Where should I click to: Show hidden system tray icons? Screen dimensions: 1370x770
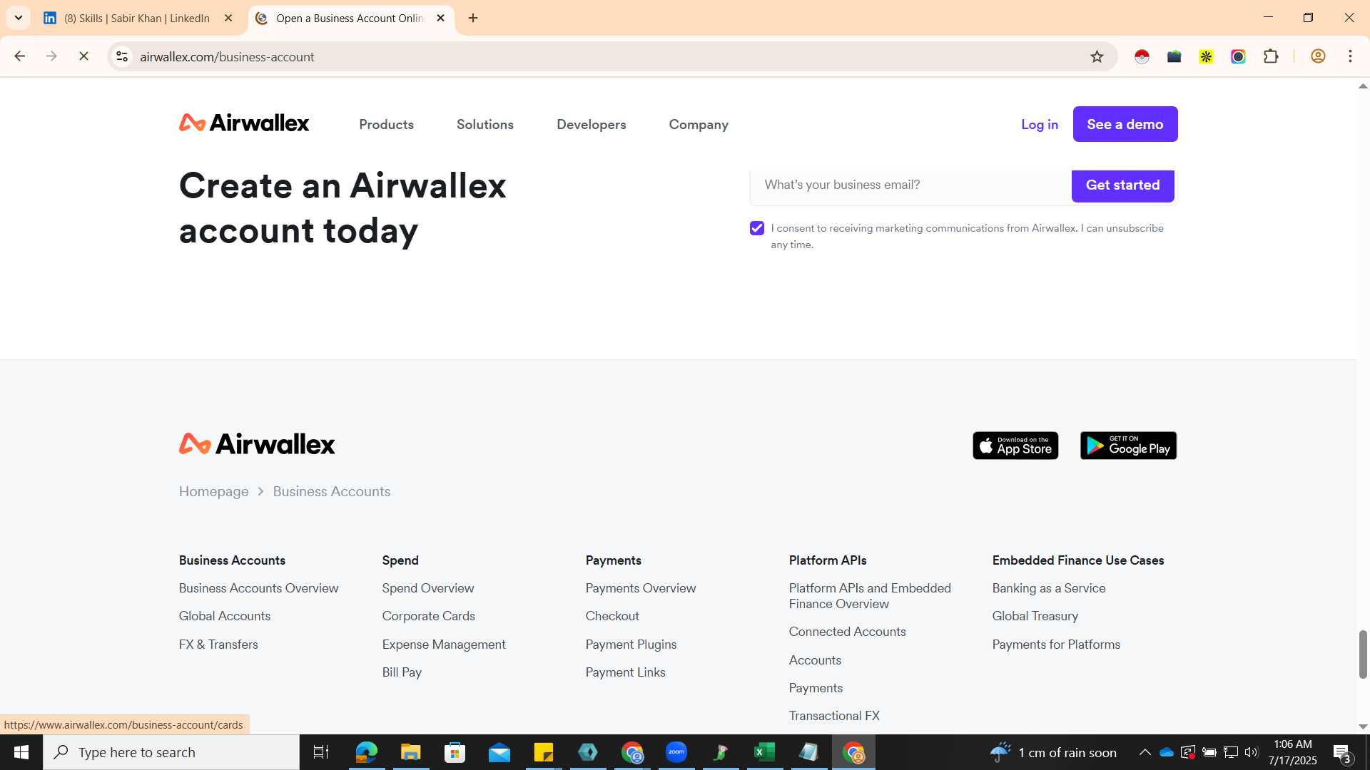(x=1145, y=752)
